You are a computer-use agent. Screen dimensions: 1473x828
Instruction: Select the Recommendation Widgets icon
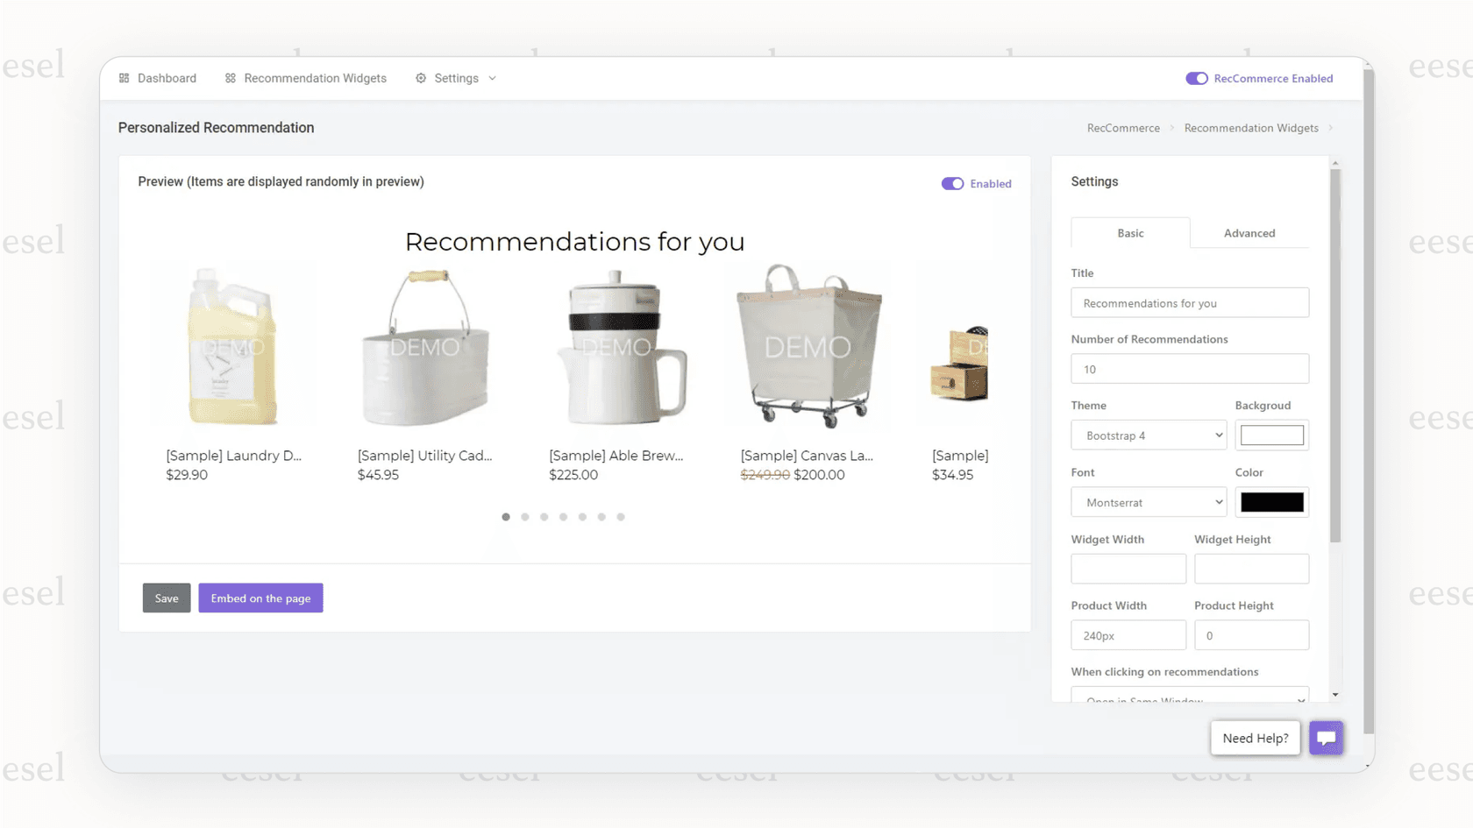[x=230, y=78]
